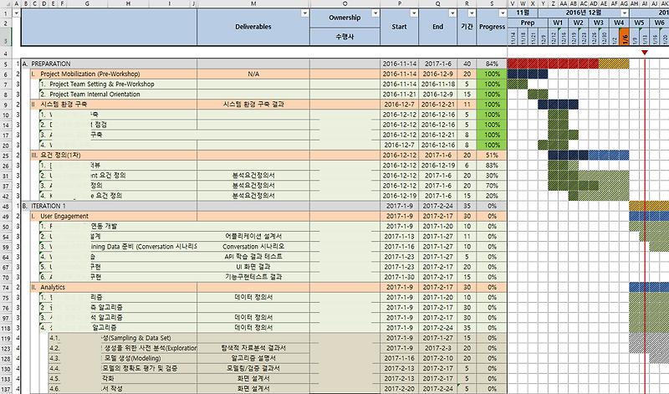Select row 74 by its row number
Viewport: 669px width, 394px height.
pos(6,287)
